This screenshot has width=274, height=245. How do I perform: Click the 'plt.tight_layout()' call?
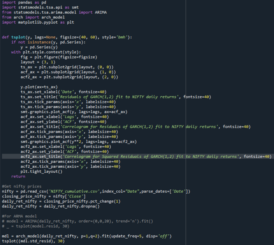point(41,172)
